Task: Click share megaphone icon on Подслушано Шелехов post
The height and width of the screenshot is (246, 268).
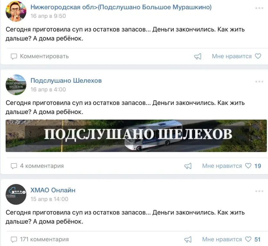Action: tap(188, 166)
